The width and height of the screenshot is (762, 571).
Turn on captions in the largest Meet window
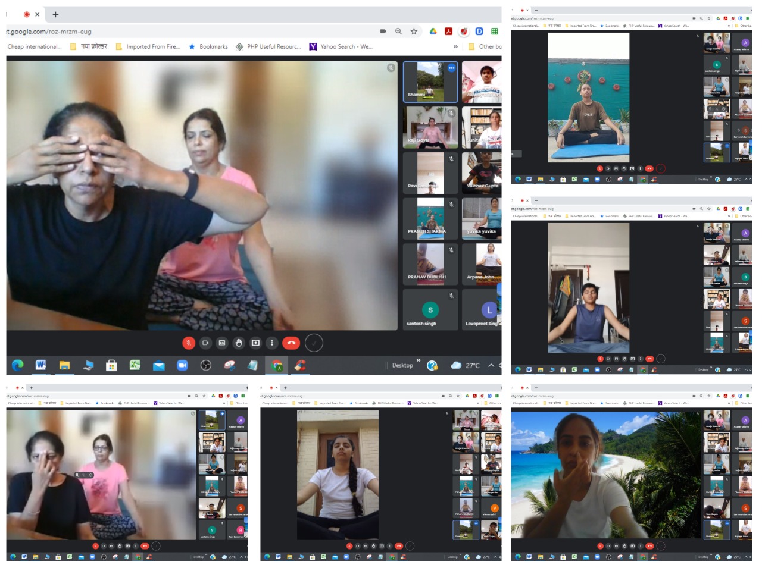tap(222, 343)
